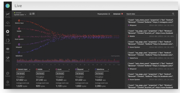Open Advanced options

click(x=118, y=14)
